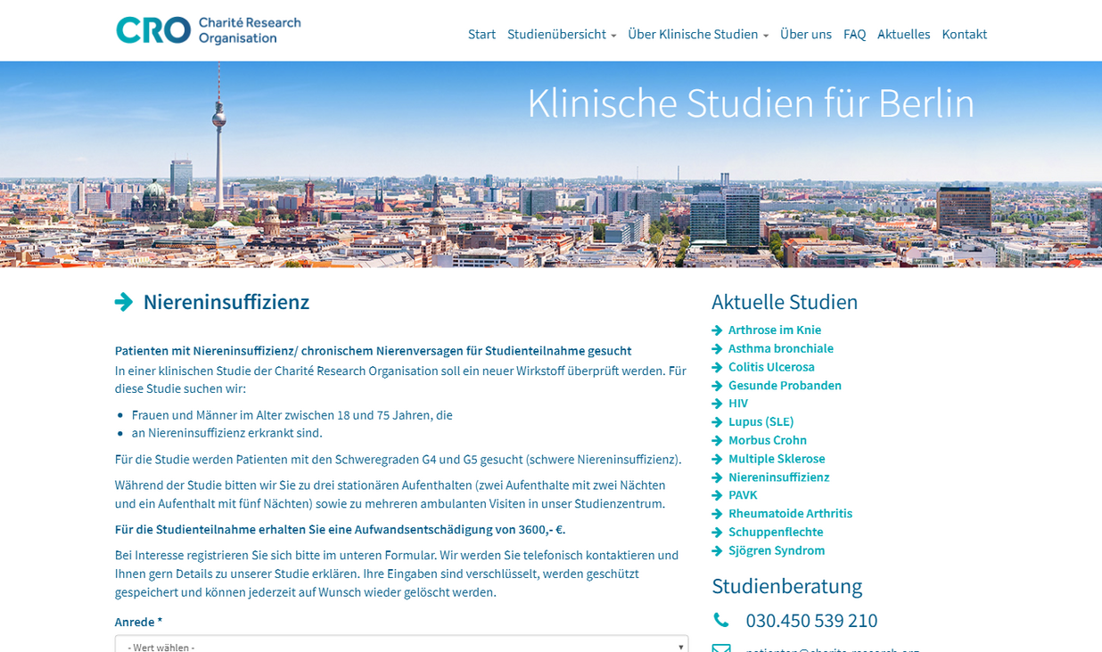Open the Kontakt page
The image size is (1102, 652).
point(965,35)
